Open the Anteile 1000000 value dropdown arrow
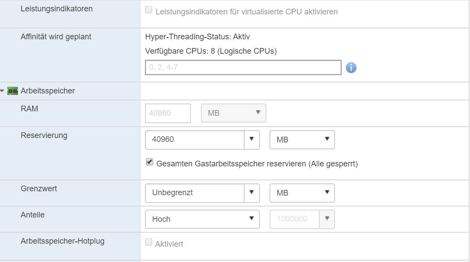Image resolution: width=470 pixels, height=262 pixels. click(327, 219)
